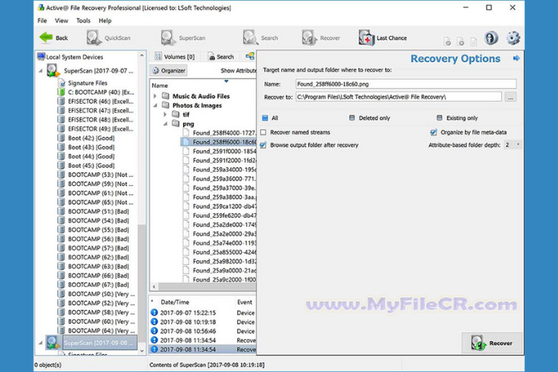Viewport: 558px width, 372px height.
Task: Click file icon for Found_258ff4000-1727
Action: (186, 133)
